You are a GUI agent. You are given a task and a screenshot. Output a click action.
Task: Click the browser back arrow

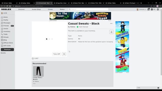[2, 6]
